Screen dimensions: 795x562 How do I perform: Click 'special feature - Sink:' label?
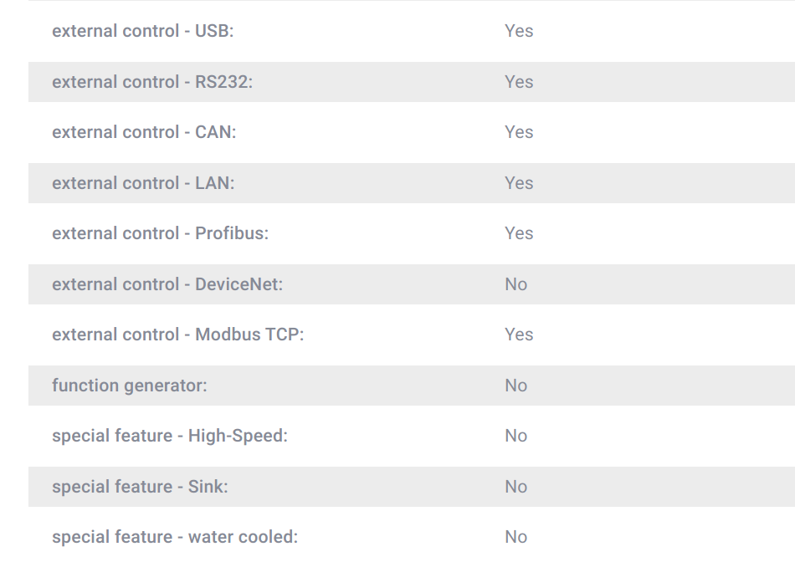click(140, 487)
